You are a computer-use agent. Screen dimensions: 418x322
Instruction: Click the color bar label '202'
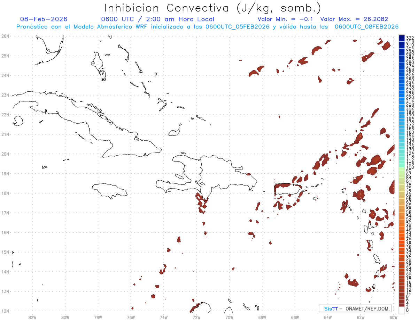point(410,108)
